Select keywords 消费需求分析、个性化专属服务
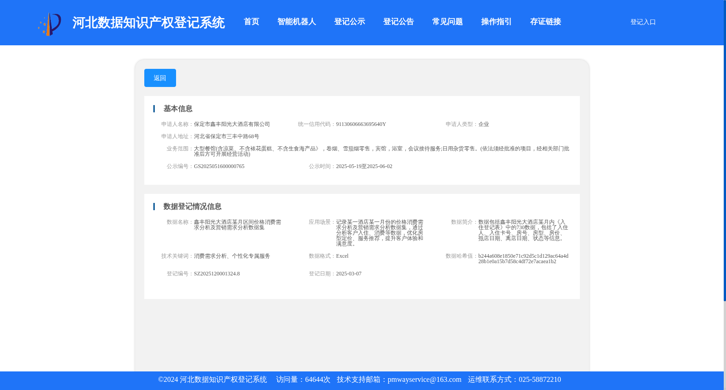The height and width of the screenshot is (390, 726). pos(232,256)
